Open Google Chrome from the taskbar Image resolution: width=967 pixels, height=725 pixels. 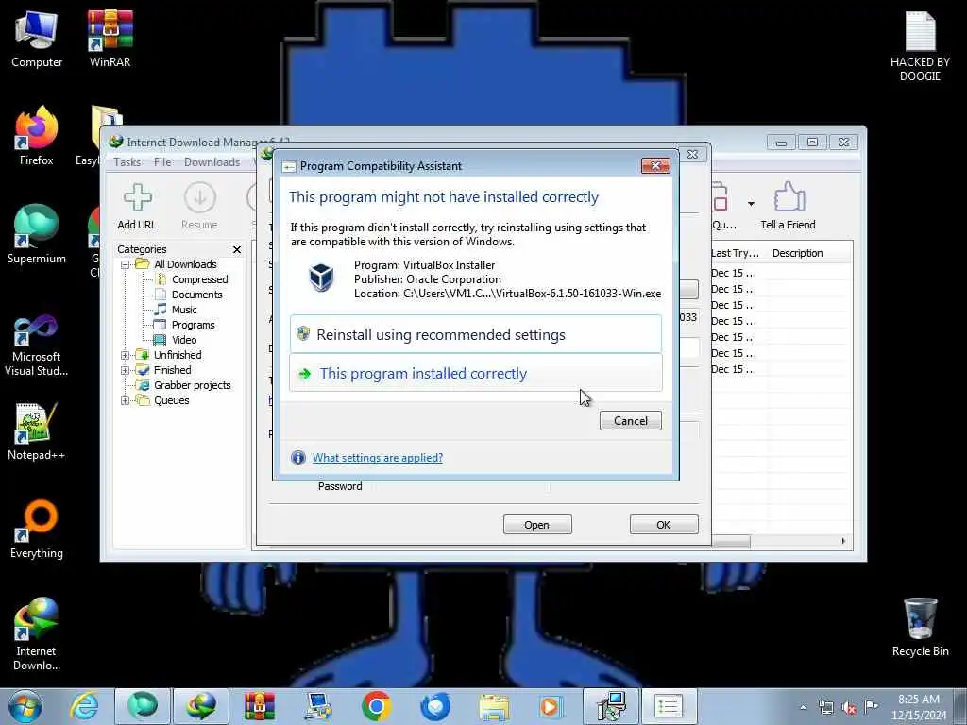(x=376, y=706)
